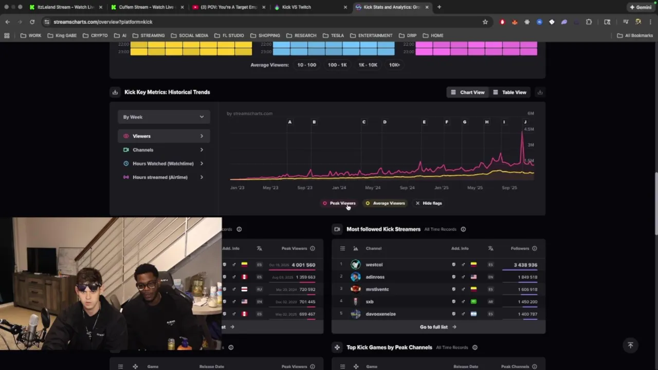The width and height of the screenshot is (658, 370).
Task: Click the fox extension icon in the toolbar
Action: [x=515, y=22]
